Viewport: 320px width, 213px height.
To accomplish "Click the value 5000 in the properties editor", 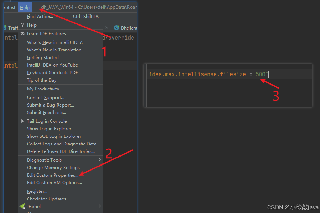I will coord(262,74).
